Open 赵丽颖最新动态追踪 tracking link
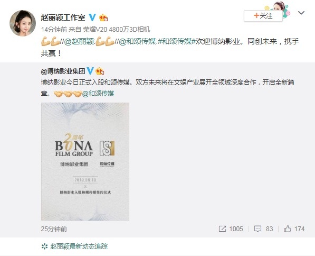Viewport: 315px width, 256px height. pyautogui.click(x=79, y=246)
